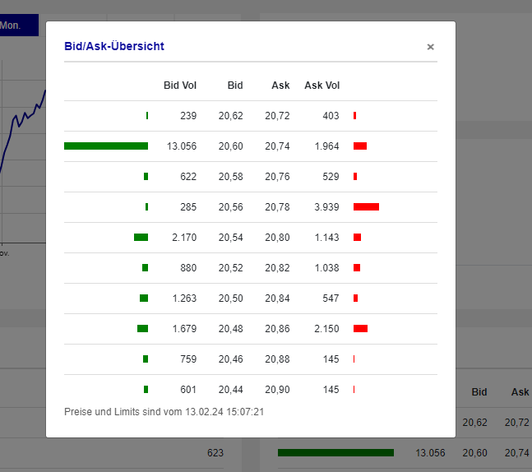Click the red bar beside 1.964
532x472 pixels.
point(360,146)
